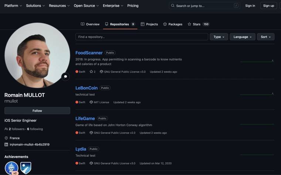The height and width of the screenshot is (175, 281).
Task: Click the FoodScanner activity sparkline graph
Action: (x=257, y=61)
